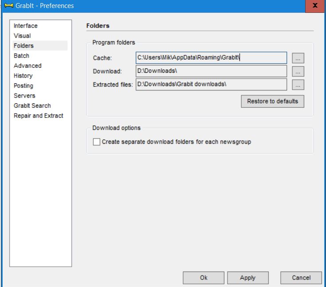Click inside the Cache path text field
Screen dimensions: 326x287
pos(211,58)
